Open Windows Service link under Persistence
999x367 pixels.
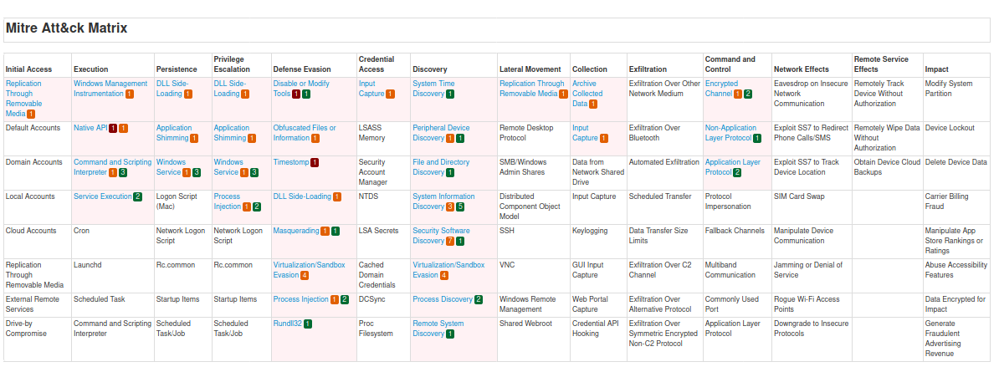pos(172,167)
